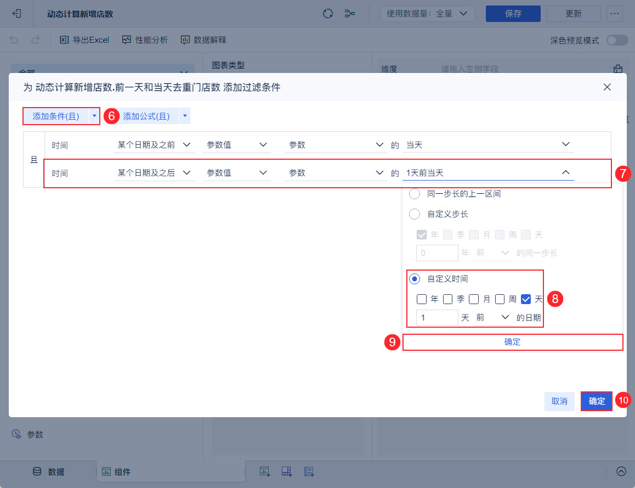This screenshot has width=635, height=488.
Task: Open the data lineage flow icon
Action: click(x=349, y=13)
